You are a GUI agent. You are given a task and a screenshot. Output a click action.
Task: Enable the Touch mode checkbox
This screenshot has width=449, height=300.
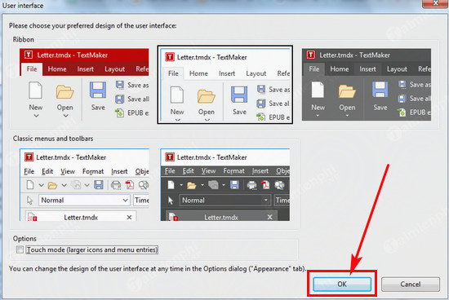20,249
